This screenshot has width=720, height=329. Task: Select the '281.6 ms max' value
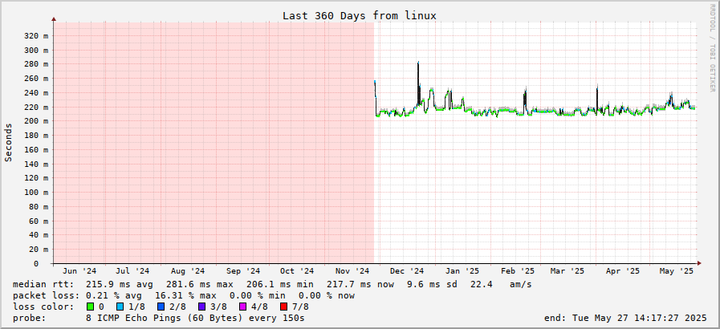200,285
